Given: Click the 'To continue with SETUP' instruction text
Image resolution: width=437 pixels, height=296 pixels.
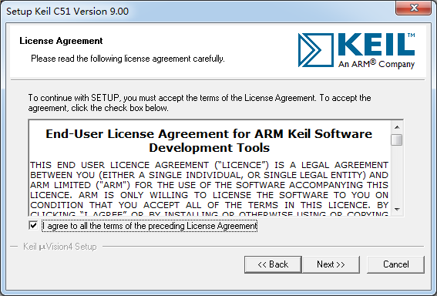Looking at the screenshot, I should 200,103.
